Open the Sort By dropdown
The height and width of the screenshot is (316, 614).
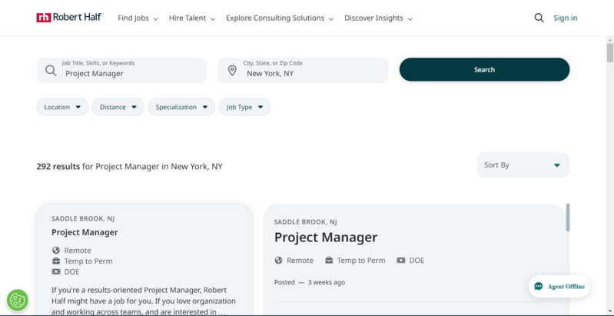[523, 165]
